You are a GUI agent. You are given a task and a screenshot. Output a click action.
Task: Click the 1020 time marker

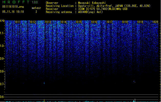(x=155, y=22)
